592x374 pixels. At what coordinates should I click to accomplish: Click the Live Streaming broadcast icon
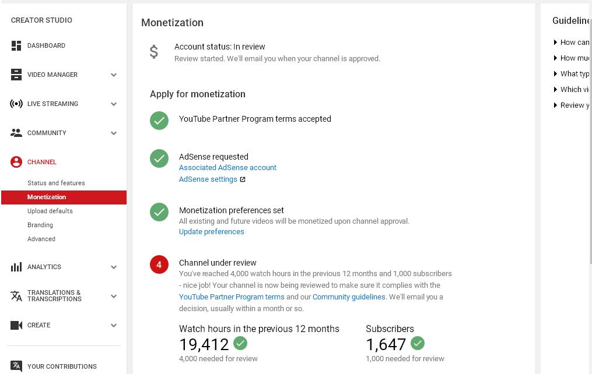tap(16, 104)
